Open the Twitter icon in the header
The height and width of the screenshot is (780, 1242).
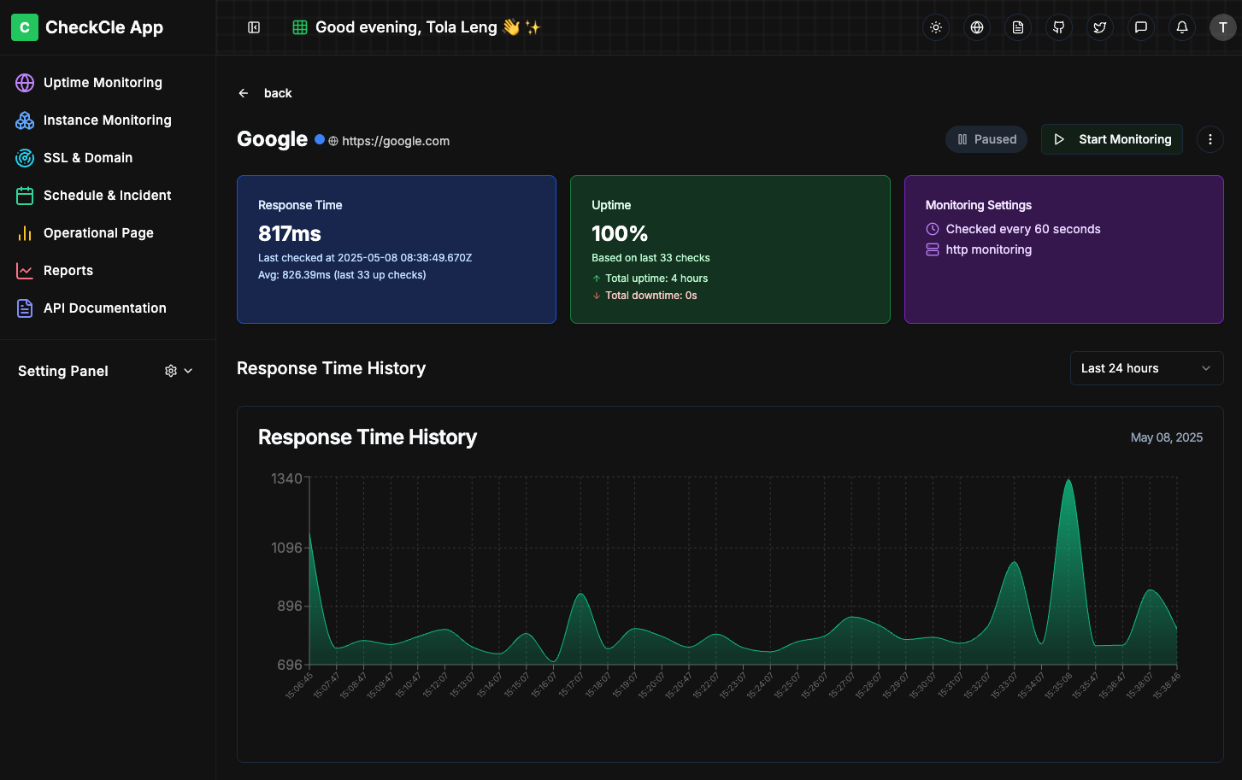pyautogui.click(x=1099, y=26)
